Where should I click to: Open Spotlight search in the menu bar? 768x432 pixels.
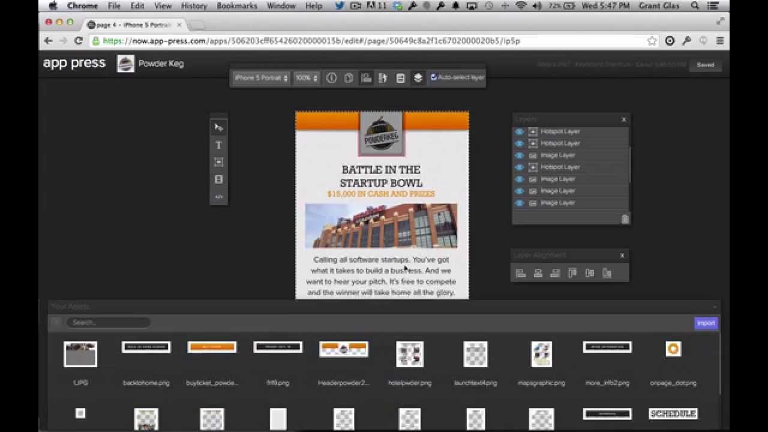(x=695, y=6)
